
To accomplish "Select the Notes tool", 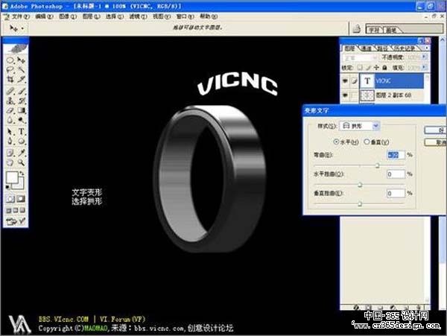I will tap(10, 153).
